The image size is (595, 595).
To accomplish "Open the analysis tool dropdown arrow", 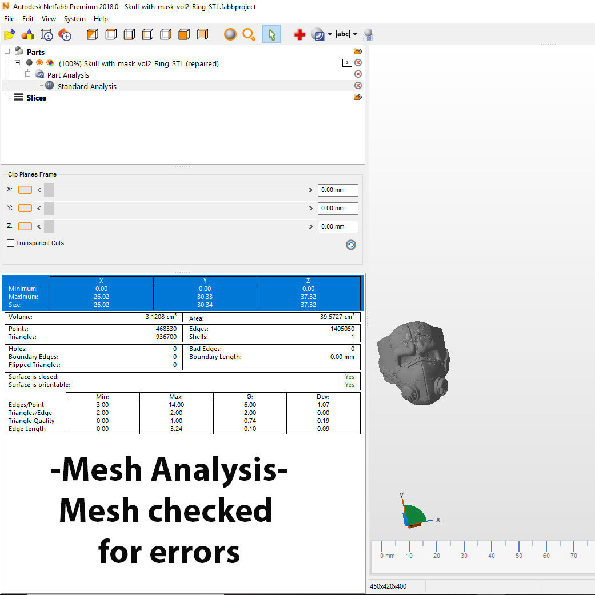I will tap(330, 34).
